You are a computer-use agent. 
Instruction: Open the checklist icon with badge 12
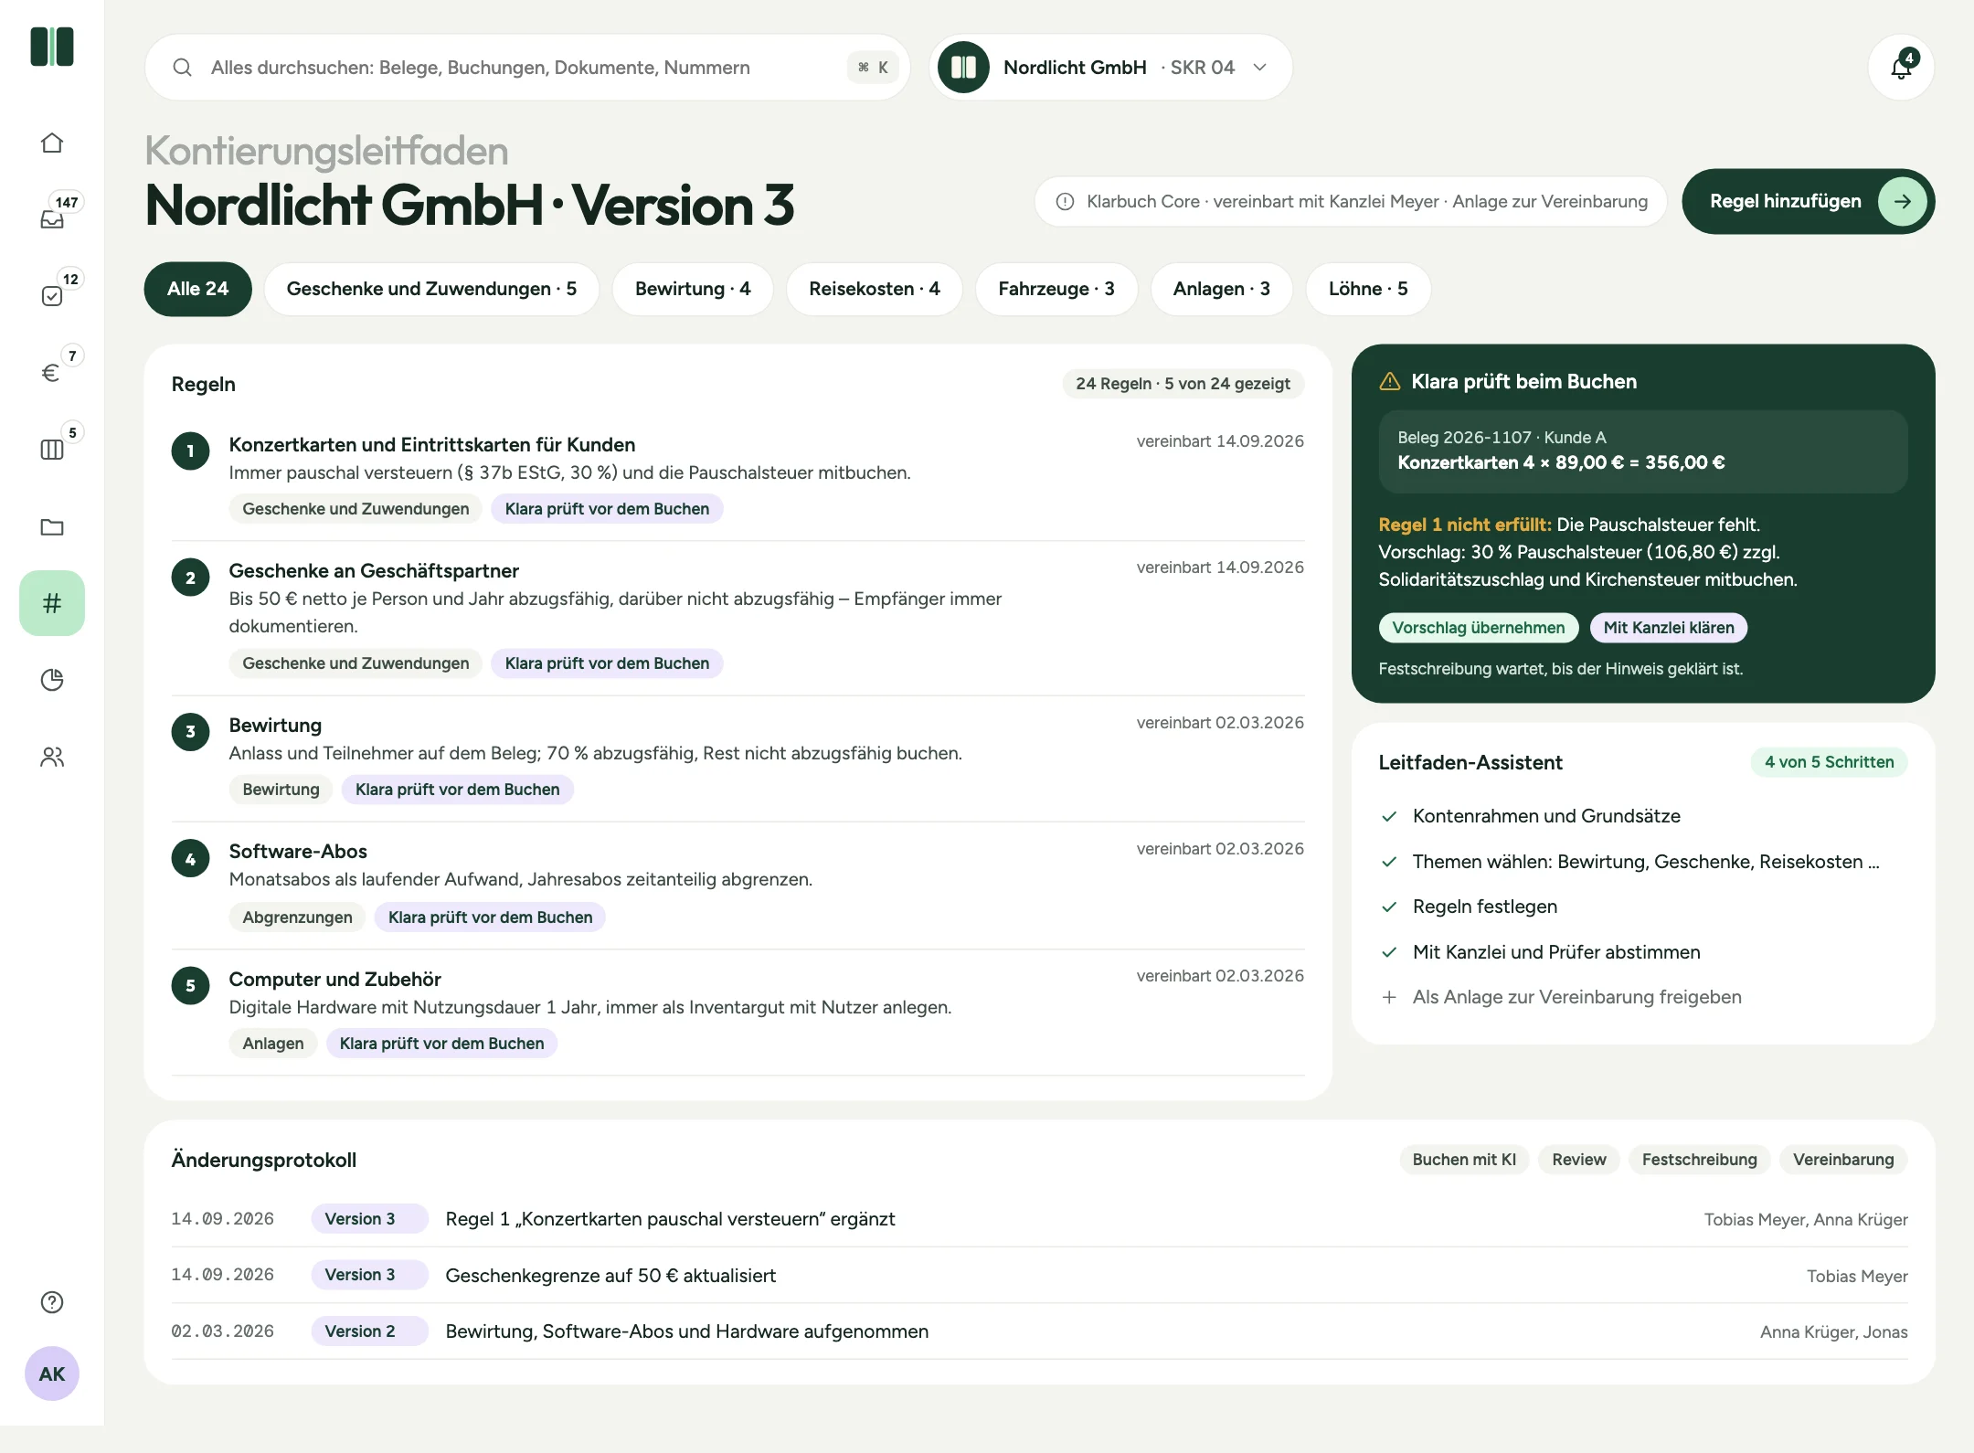click(52, 296)
